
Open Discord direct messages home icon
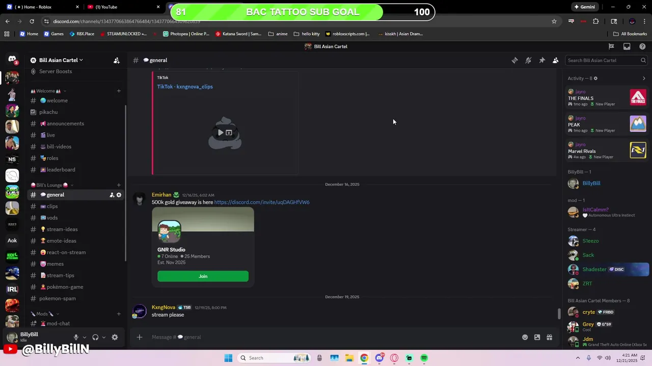point(12,60)
